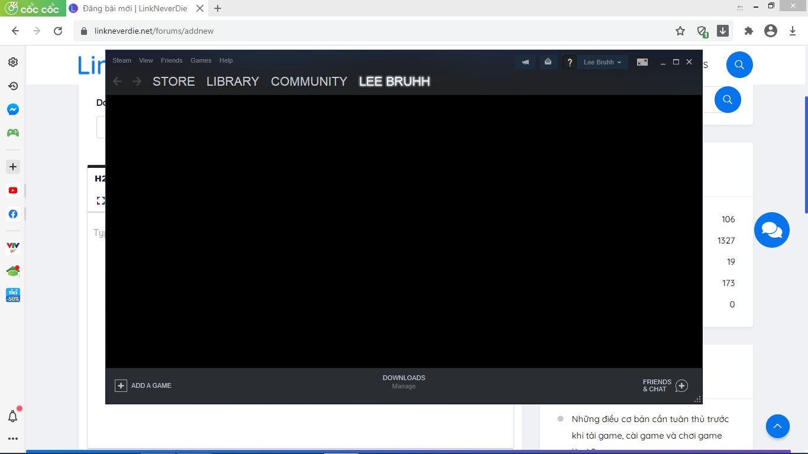Open Steam announcements via the megaphone icon
Viewport: 808px width, 454px height.
tap(525, 61)
